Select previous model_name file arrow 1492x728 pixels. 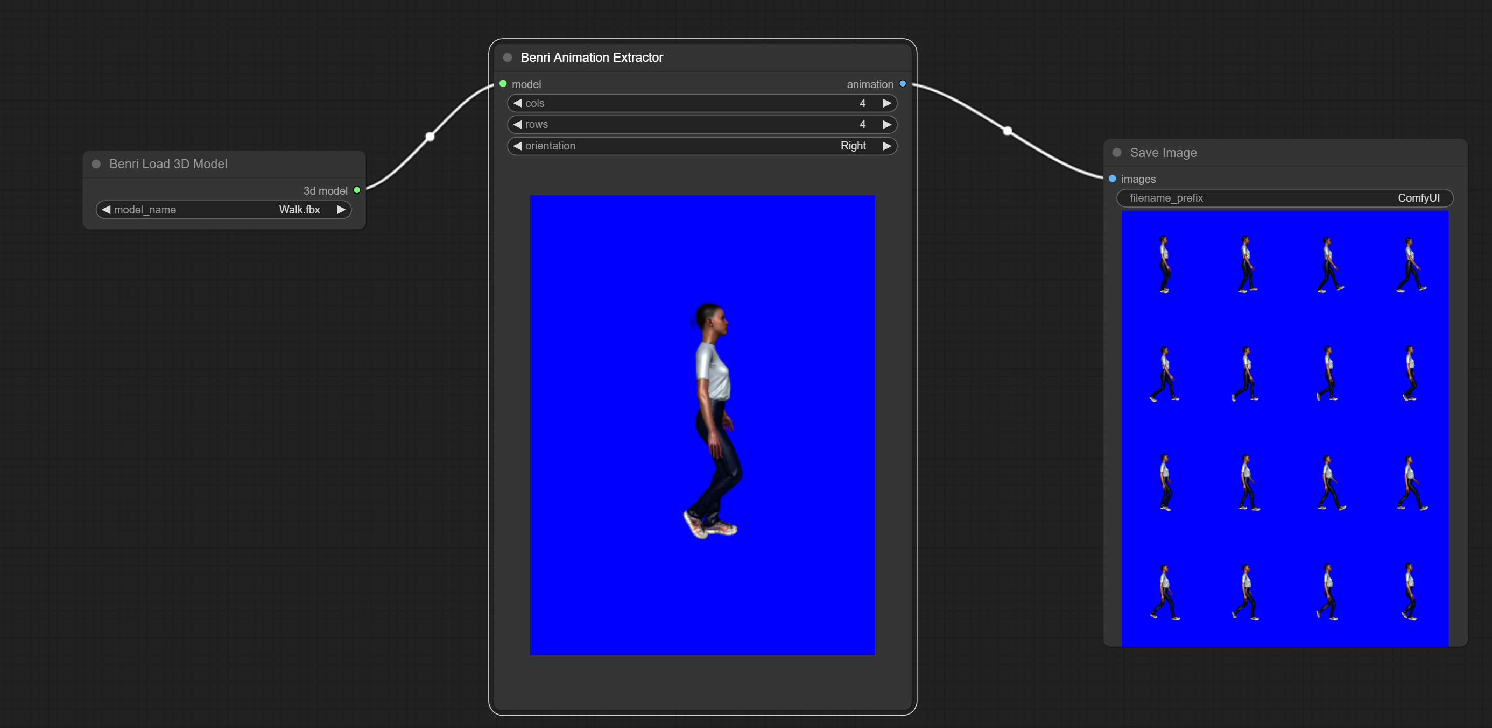point(106,210)
